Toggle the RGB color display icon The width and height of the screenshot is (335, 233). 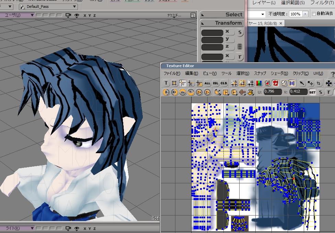(259, 83)
